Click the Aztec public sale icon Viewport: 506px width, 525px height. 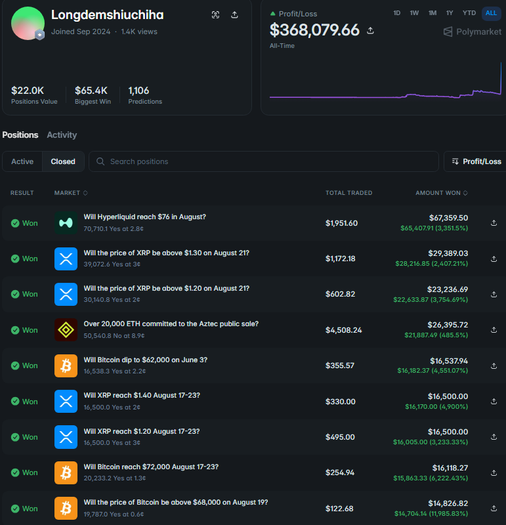[66, 330]
